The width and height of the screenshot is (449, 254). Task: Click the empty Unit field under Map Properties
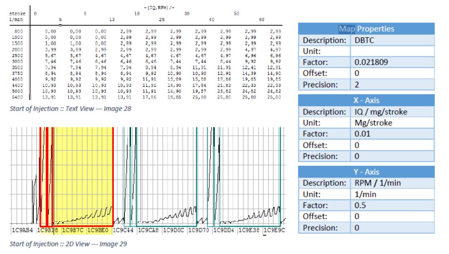(392, 51)
